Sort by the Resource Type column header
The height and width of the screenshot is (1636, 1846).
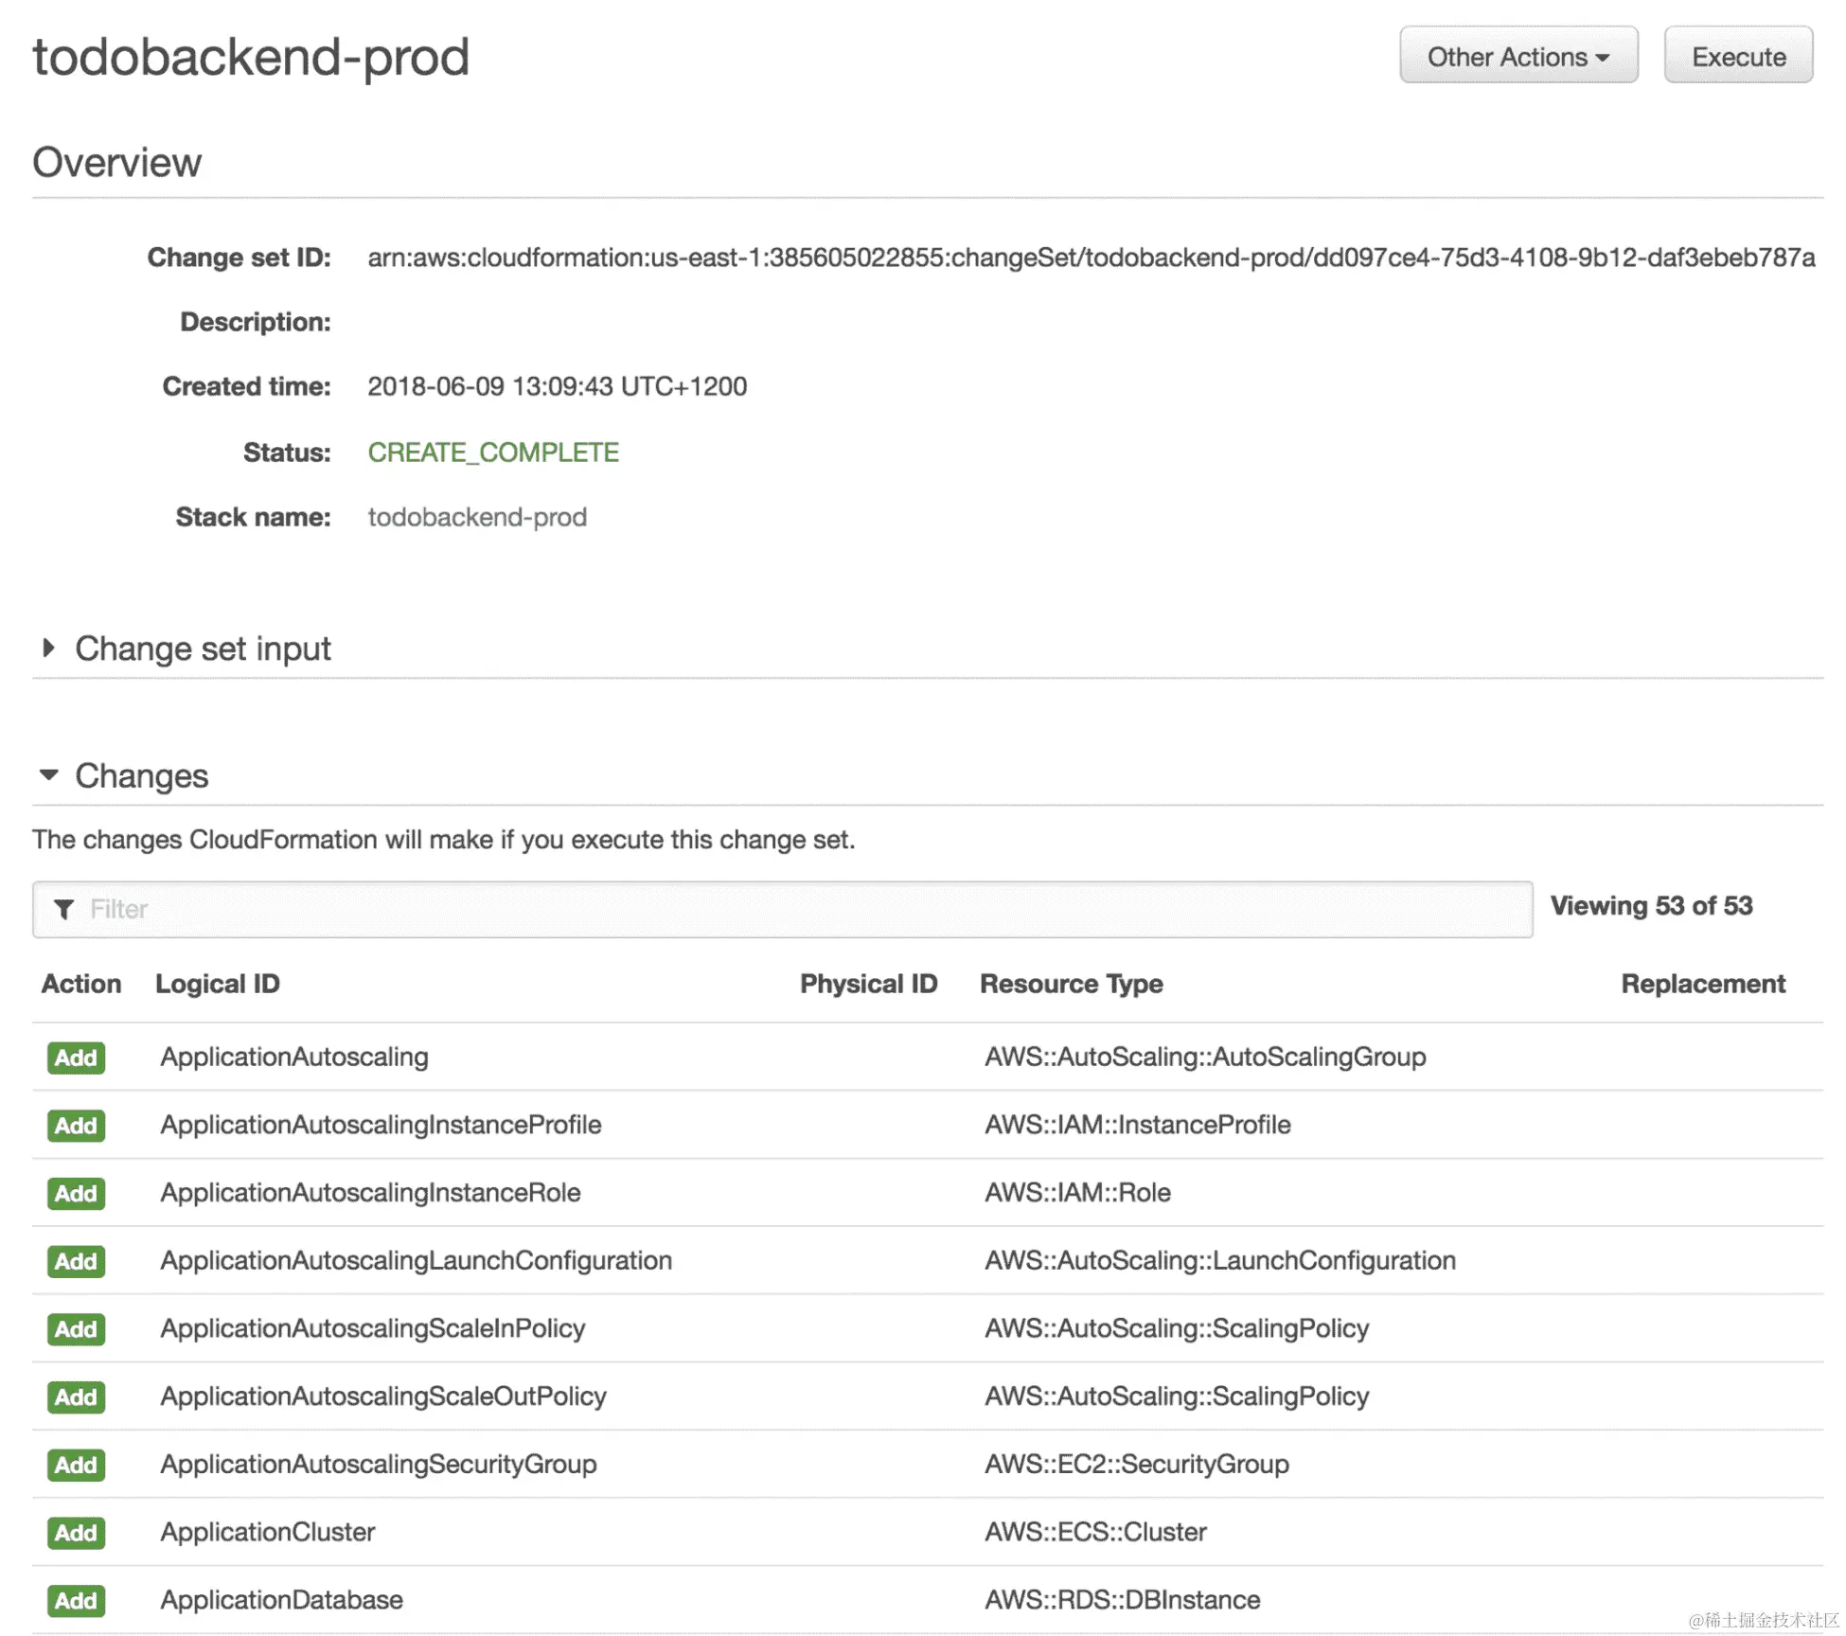(1071, 984)
